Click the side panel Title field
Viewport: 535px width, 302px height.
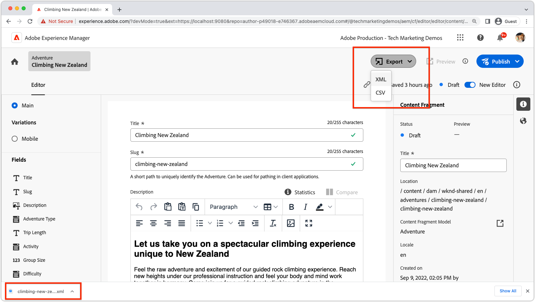[x=453, y=165]
